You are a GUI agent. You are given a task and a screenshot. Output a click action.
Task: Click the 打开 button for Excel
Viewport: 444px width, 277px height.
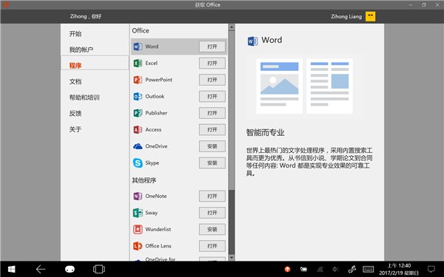click(212, 64)
